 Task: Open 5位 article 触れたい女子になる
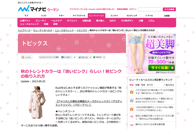(150, 124)
